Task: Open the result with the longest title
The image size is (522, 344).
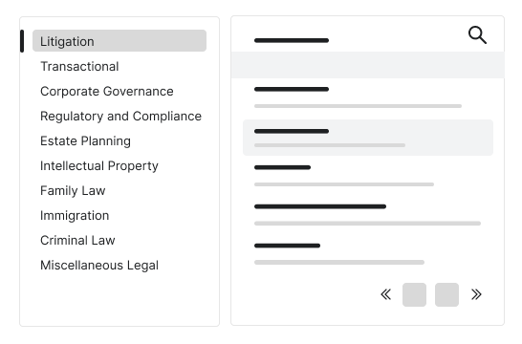Action: 368,215
